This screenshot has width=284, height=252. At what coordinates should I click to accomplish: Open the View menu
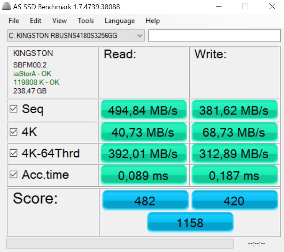pyautogui.click(x=59, y=21)
